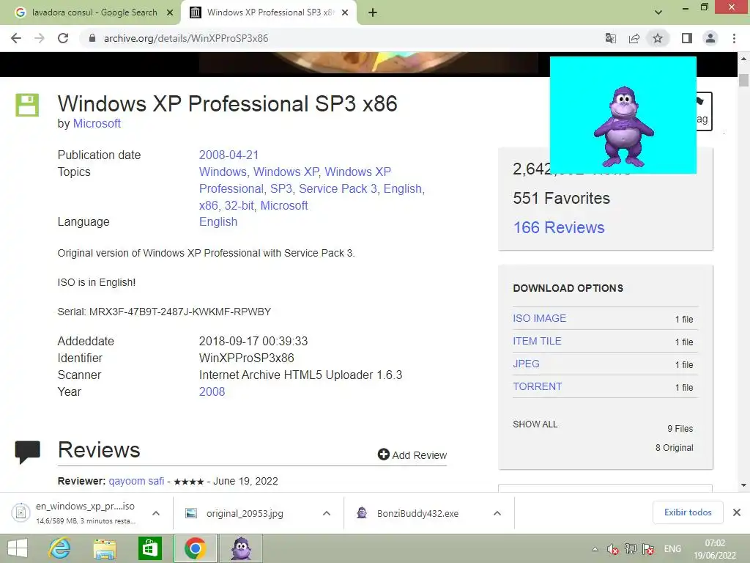Open publication date 2008-04-21 link

pos(229,155)
